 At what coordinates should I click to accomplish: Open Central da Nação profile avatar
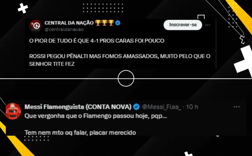(x=35, y=26)
